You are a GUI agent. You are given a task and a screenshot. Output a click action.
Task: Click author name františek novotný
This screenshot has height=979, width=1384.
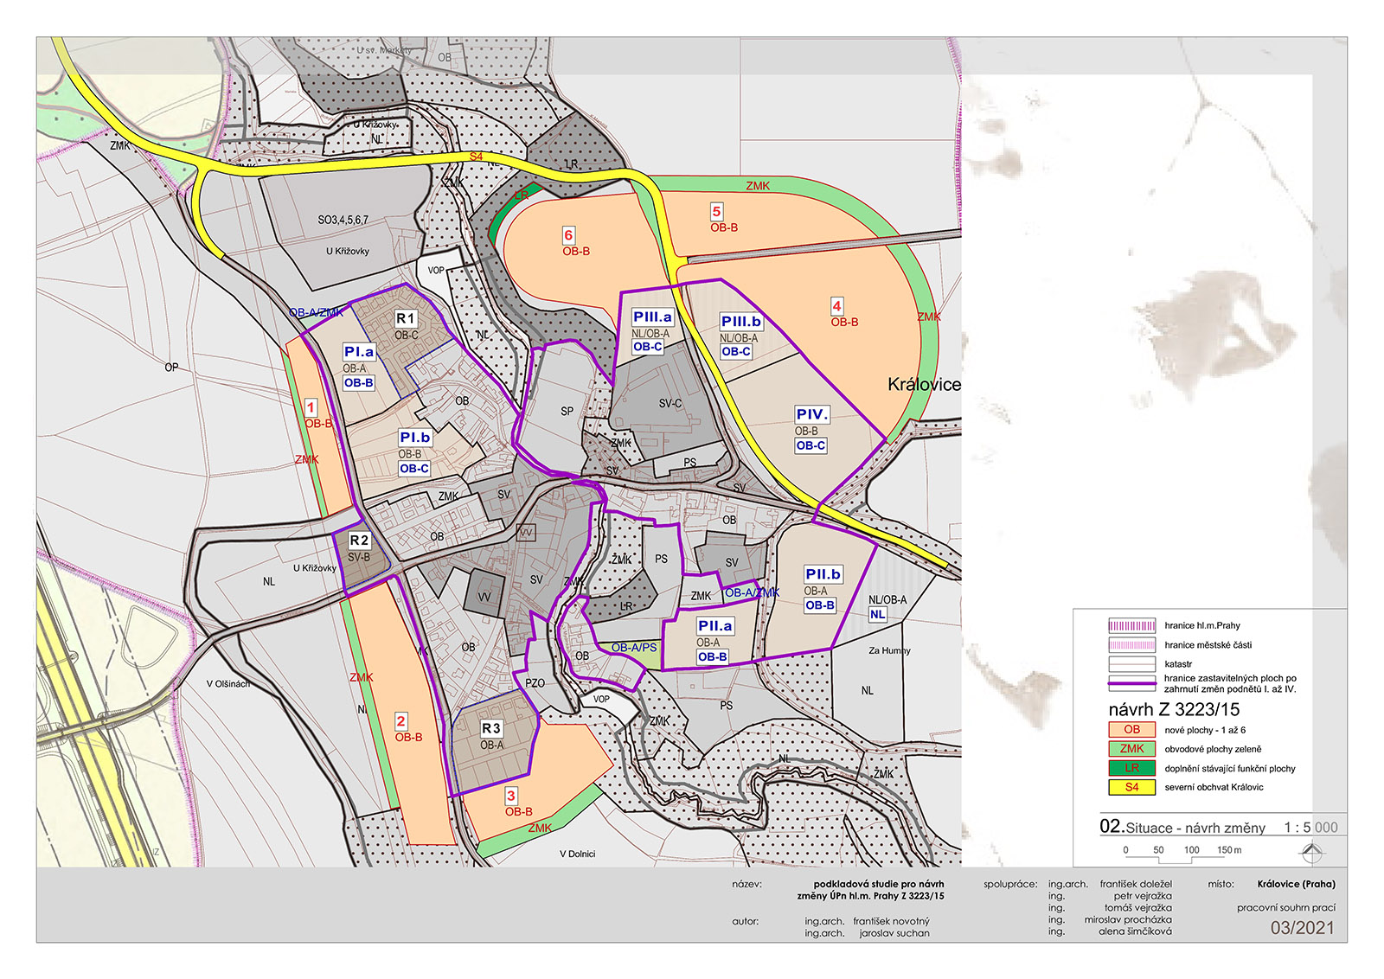pos(891,921)
